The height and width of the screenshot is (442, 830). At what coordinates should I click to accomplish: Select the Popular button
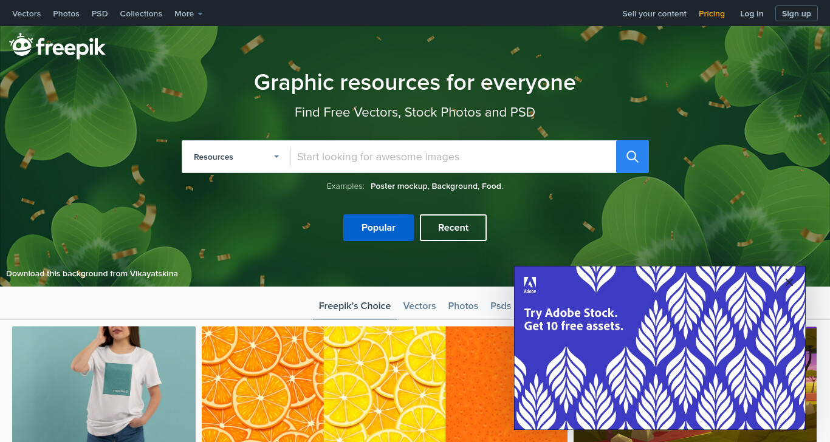tap(379, 228)
